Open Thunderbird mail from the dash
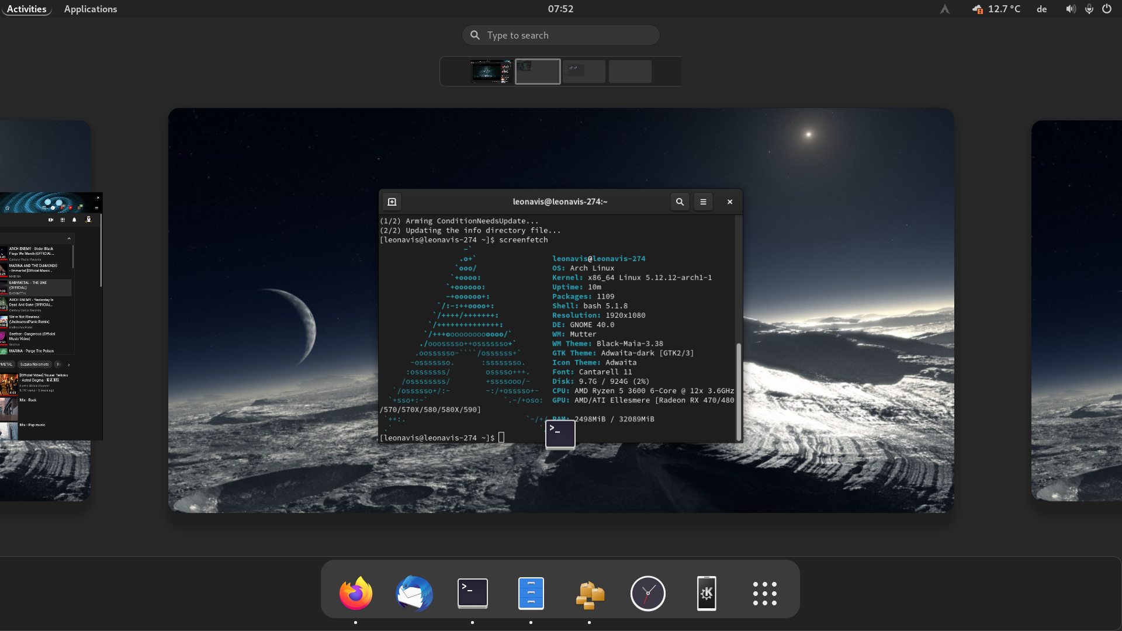 pyautogui.click(x=414, y=594)
